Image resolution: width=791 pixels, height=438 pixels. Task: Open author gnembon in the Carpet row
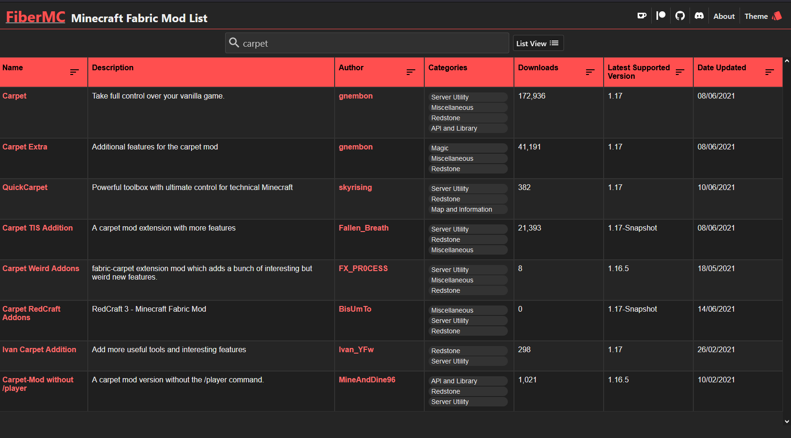pos(355,96)
